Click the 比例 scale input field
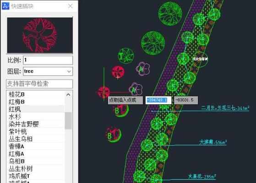Screen dimensions: 256x183 48,60
